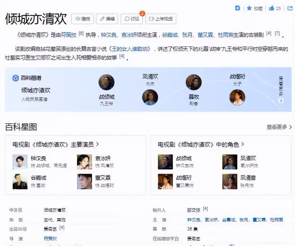295x246 pixels.
Task: Click the thumbs-up like icon
Action: click(x=271, y=8)
